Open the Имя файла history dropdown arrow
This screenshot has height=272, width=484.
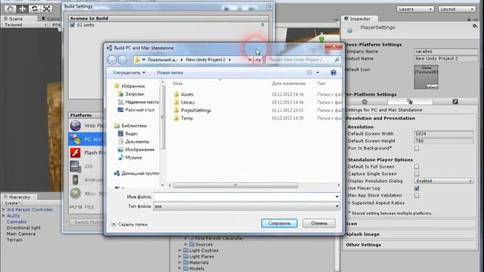pos(337,196)
